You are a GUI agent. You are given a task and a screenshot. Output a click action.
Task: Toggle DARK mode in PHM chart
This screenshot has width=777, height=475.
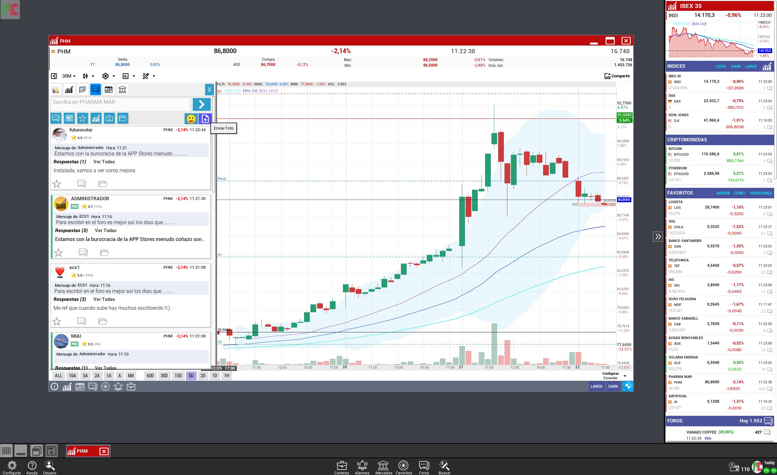(x=613, y=386)
